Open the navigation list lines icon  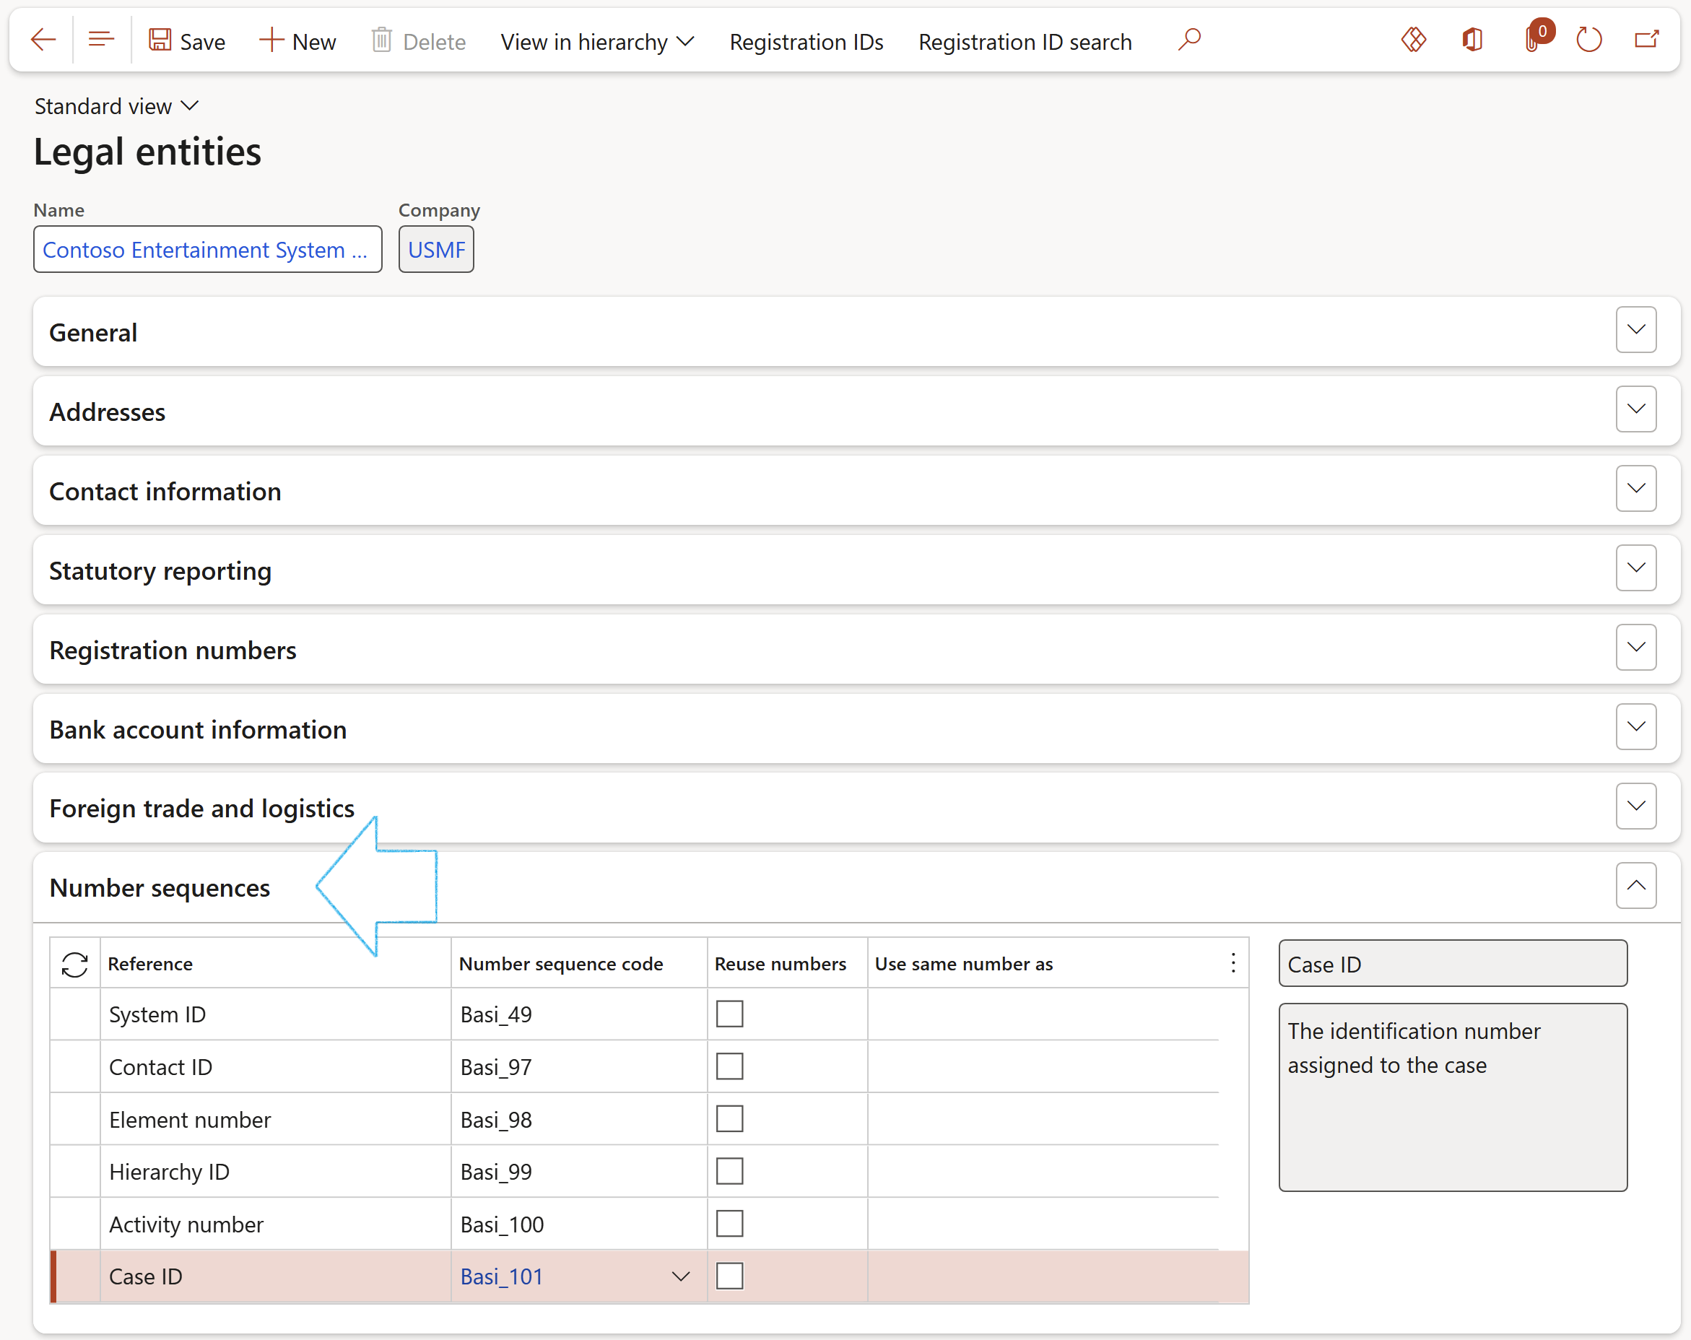pos(101,40)
